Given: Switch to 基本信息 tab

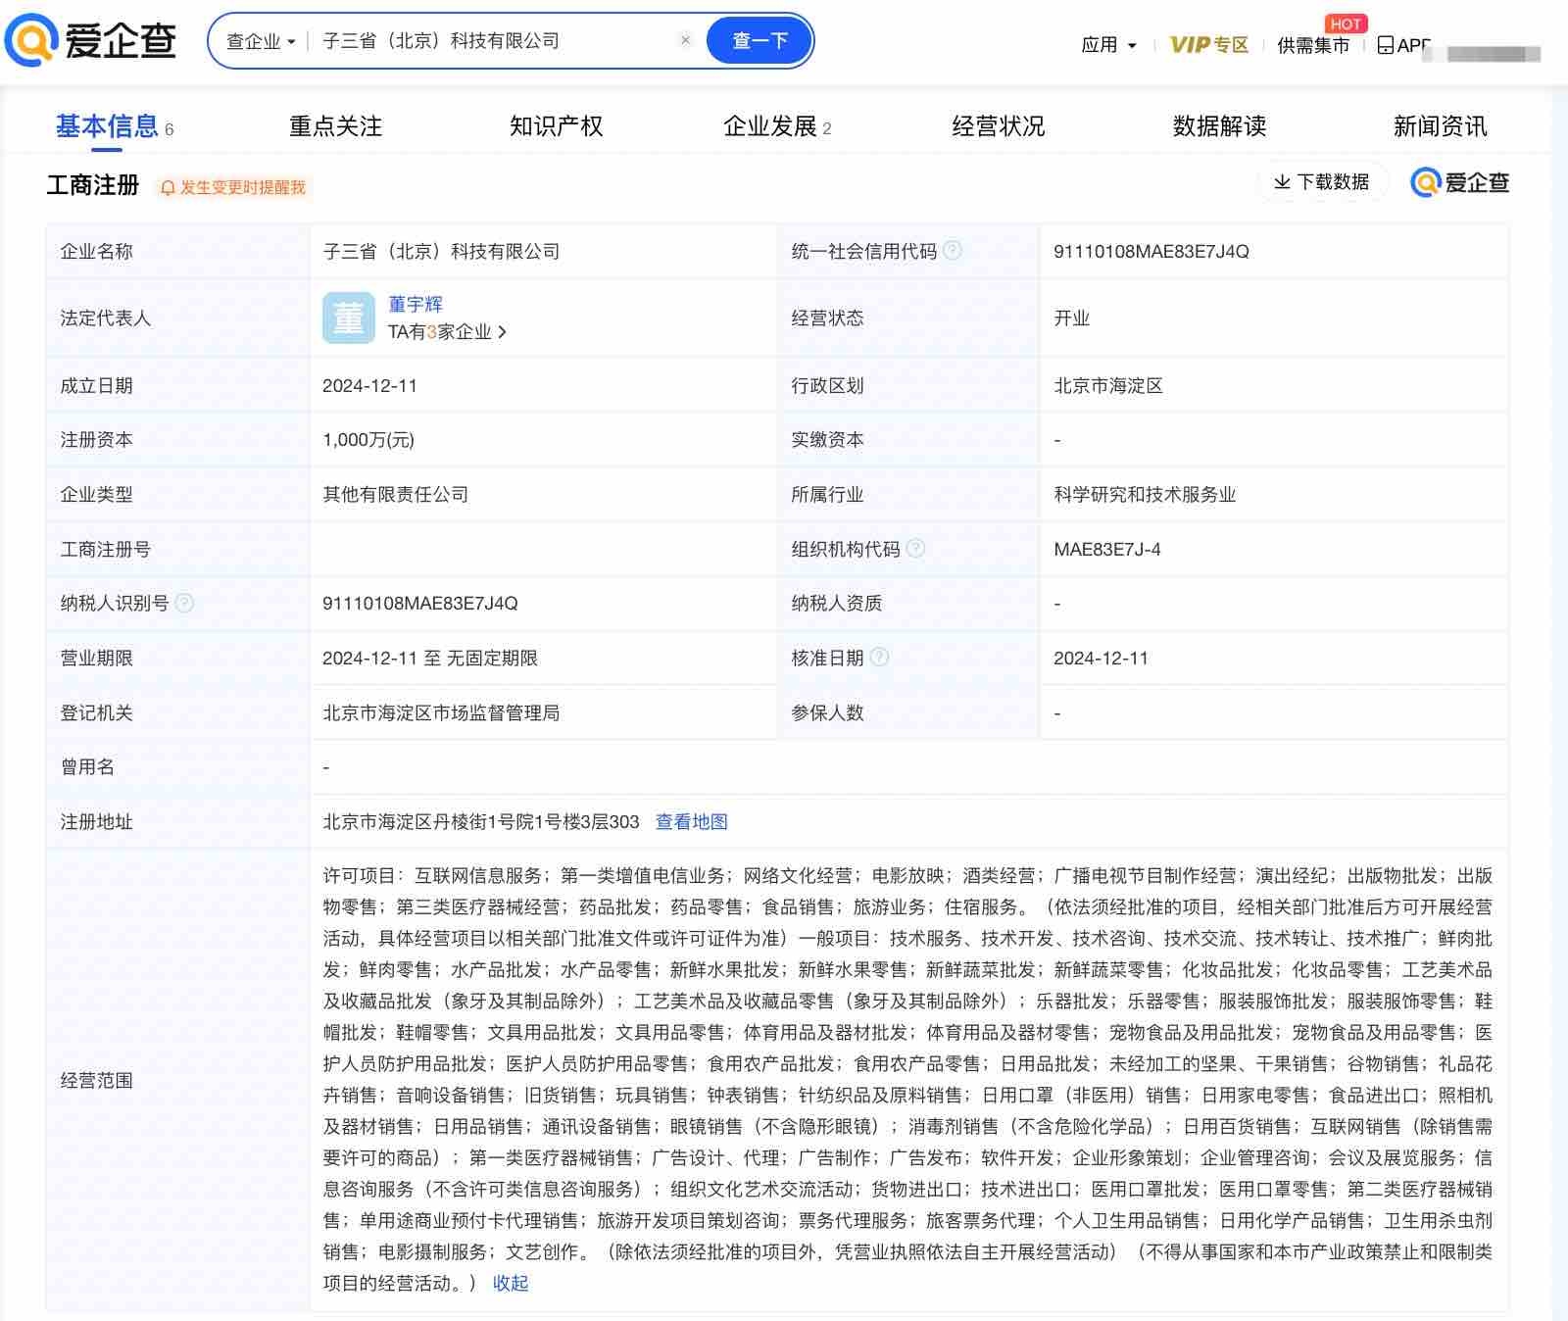Looking at the screenshot, I should tap(114, 127).
